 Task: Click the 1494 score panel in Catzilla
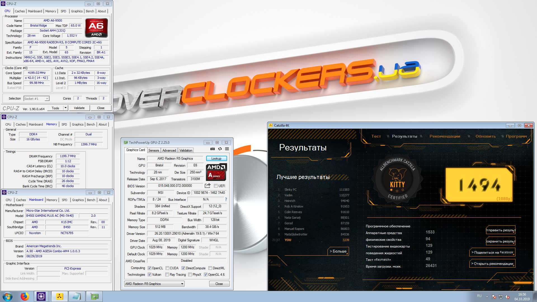(x=479, y=185)
